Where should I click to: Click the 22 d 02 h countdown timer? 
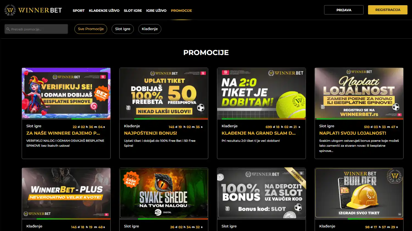89,127
